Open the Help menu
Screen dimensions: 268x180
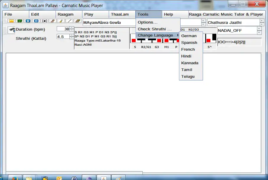pyautogui.click(x=175, y=14)
